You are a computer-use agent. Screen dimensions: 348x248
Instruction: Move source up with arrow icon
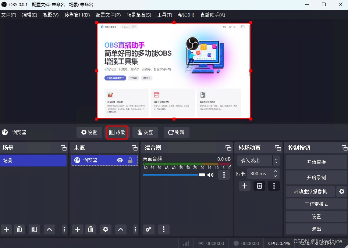(121, 229)
